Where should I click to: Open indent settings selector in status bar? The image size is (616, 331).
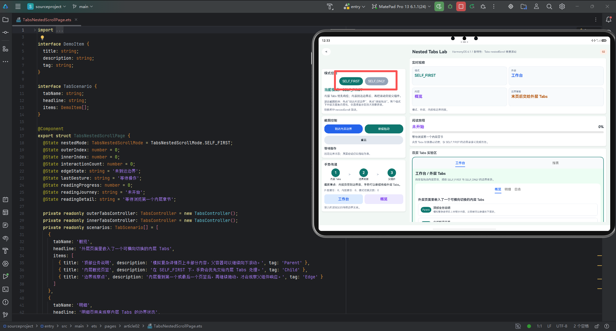point(581,326)
